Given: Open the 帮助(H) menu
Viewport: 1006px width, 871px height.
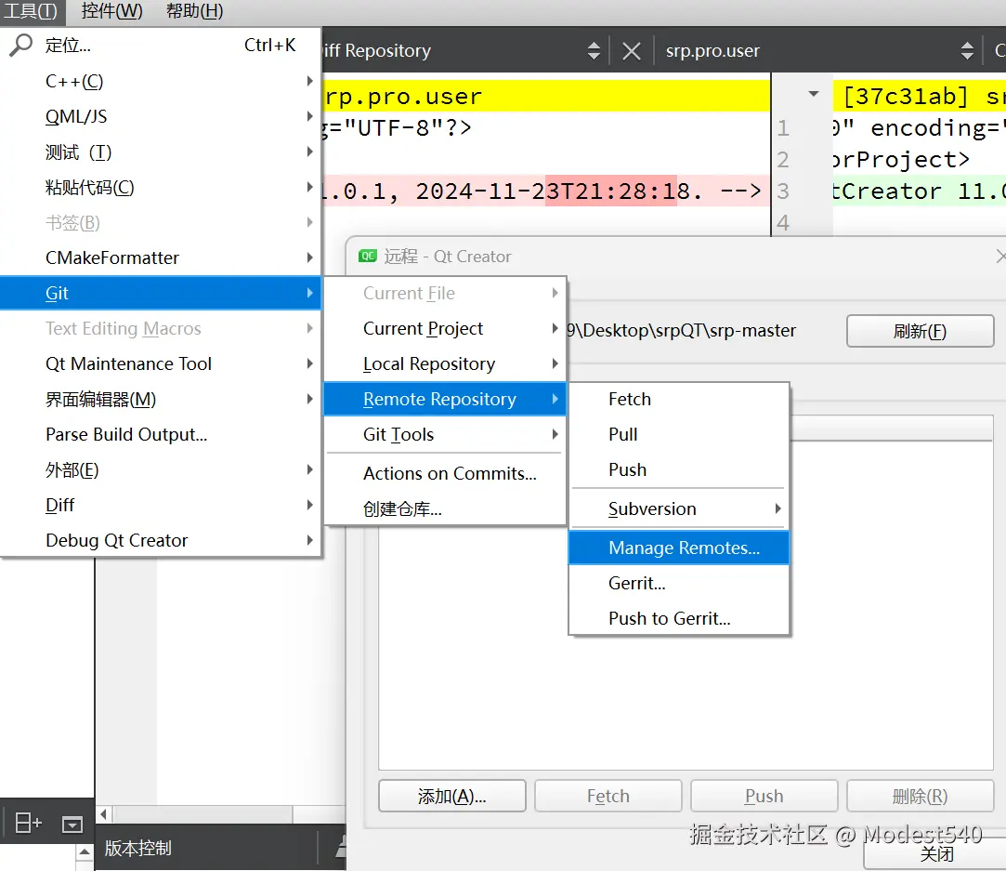Looking at the screenshot, I should point(194,11).
